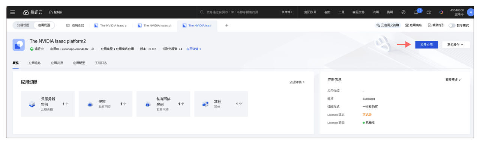Click the 其他 resource card icon

[205, 104]
